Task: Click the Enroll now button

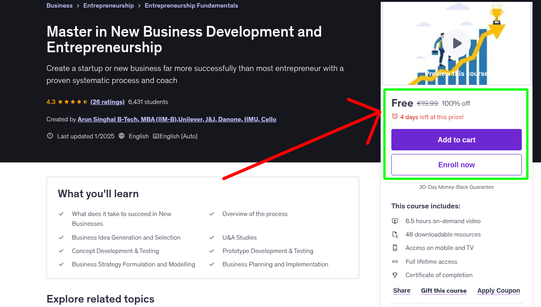Action: 456,165
